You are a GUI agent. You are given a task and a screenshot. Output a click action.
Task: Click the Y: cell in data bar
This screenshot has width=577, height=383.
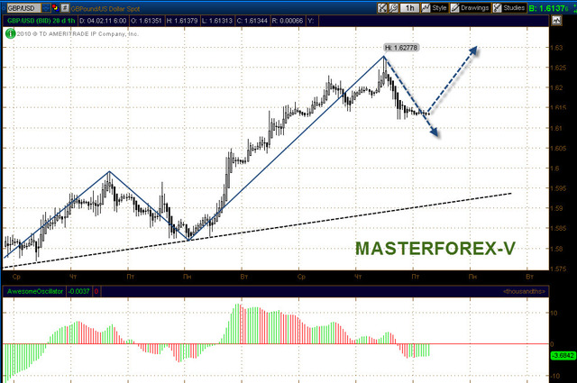[x=311, y=21]
